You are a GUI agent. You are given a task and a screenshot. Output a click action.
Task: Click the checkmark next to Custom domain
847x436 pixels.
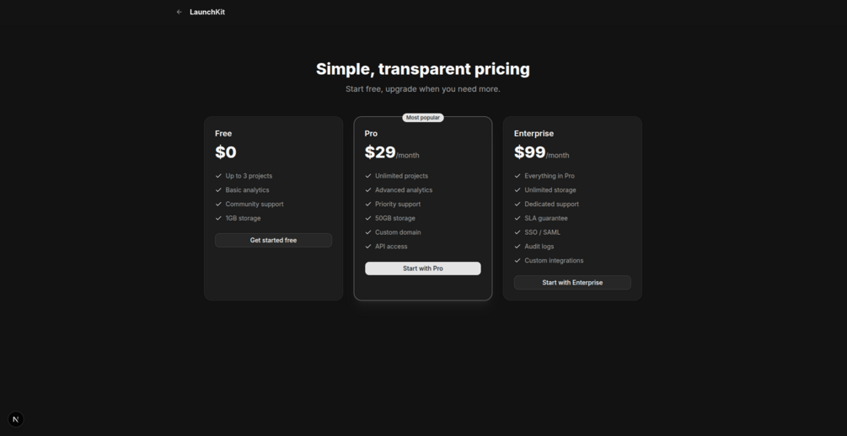368,232
